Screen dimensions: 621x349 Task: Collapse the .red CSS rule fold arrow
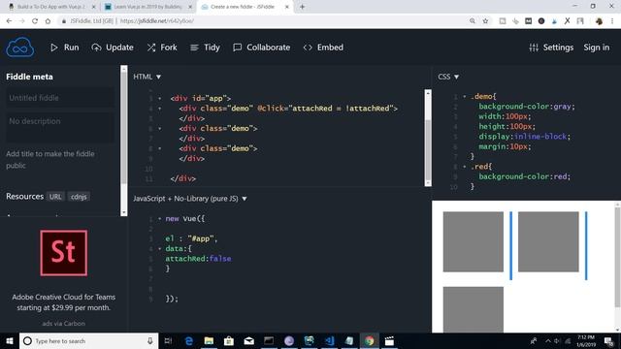pyautogui.click(x=465, y=167)
